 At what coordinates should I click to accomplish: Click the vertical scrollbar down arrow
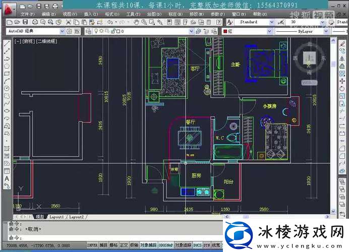333,211
